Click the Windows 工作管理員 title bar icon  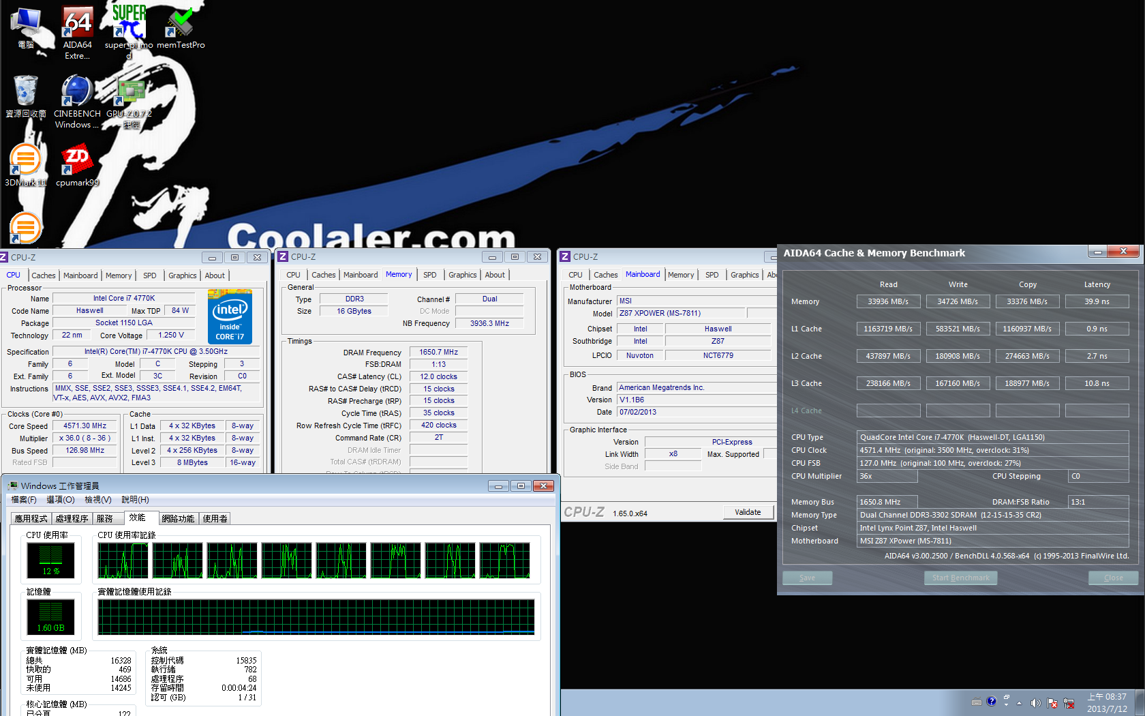point(12,486)
